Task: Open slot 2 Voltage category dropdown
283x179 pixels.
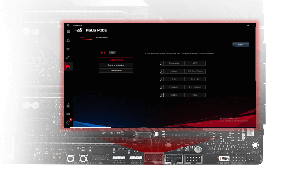Action: (174, 71)
